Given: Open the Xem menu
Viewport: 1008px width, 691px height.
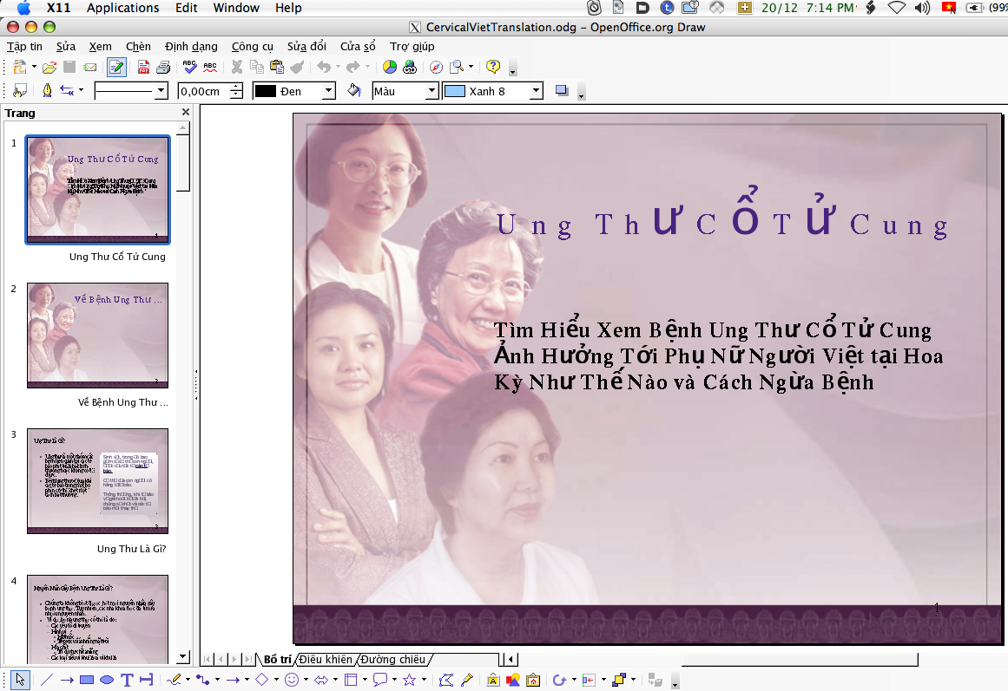Looking at the screenshot, I should (x=101, y=46).
